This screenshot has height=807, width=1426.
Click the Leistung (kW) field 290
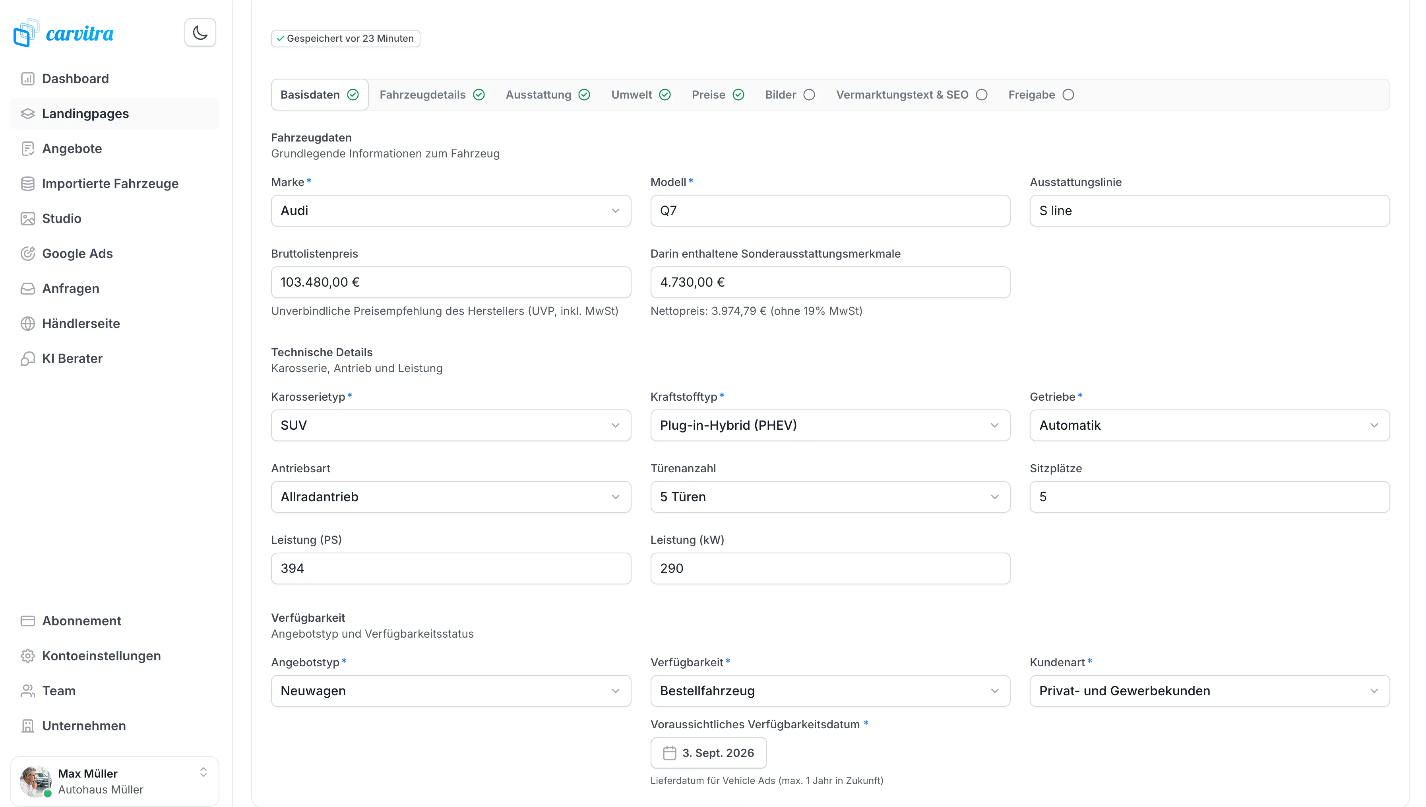tap(830, 568)
